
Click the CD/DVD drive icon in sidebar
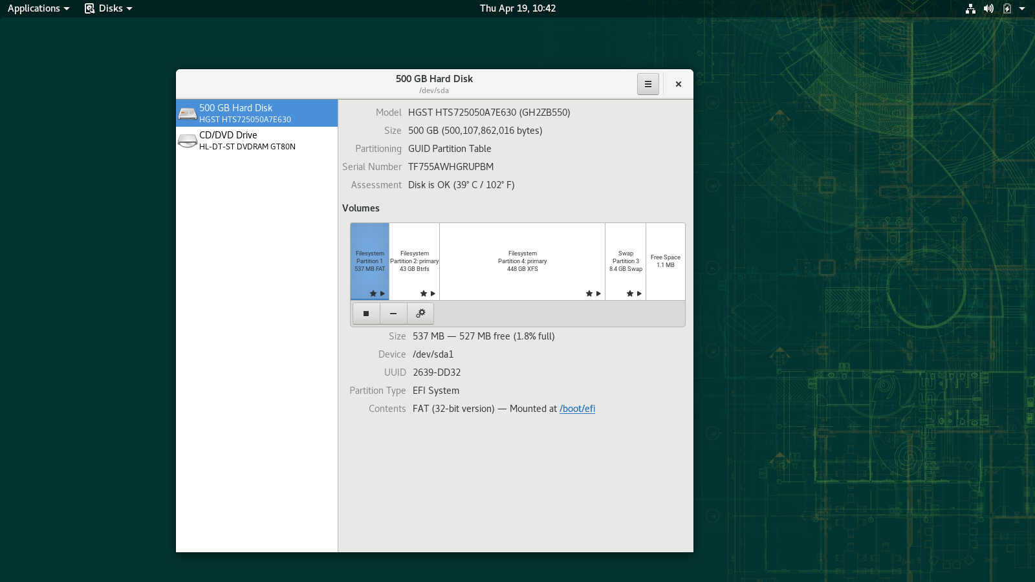[x=188, y=141]
